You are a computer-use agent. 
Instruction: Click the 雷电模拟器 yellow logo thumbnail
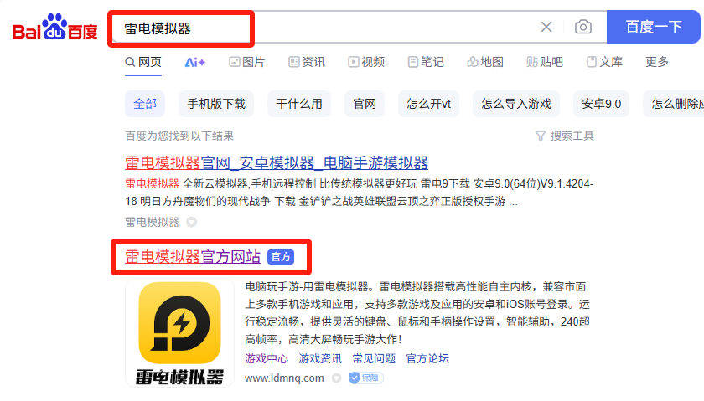[x=179, y=332]
